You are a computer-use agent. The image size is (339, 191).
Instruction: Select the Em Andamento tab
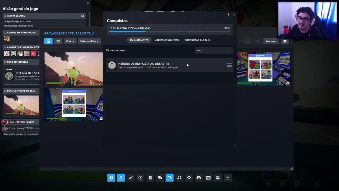tap(139, 40)
